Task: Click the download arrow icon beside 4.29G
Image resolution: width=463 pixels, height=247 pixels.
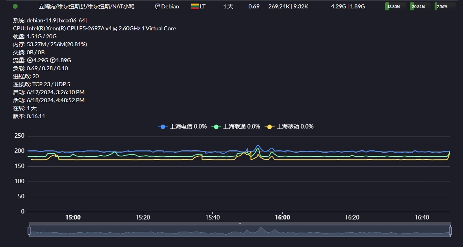Action: (30, 60)
